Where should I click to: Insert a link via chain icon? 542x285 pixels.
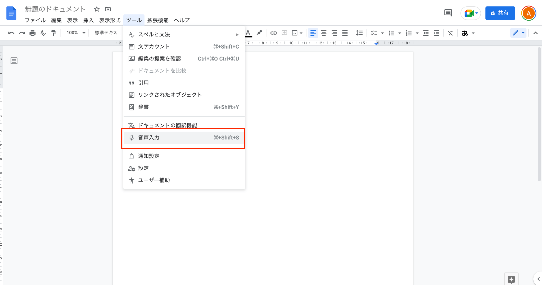[x=274, y=33]
